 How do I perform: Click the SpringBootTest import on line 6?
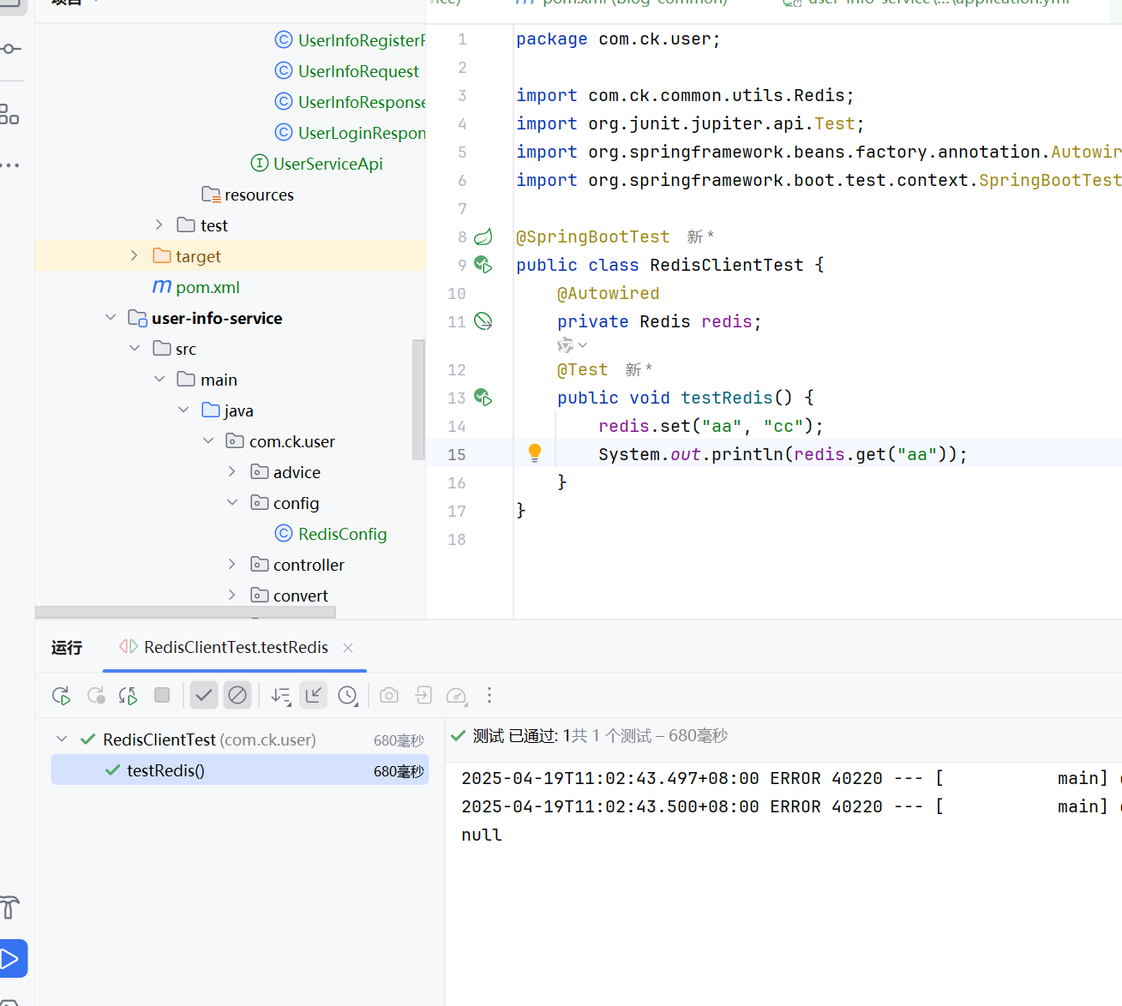pyautogui.click(x=1050, y=180)
